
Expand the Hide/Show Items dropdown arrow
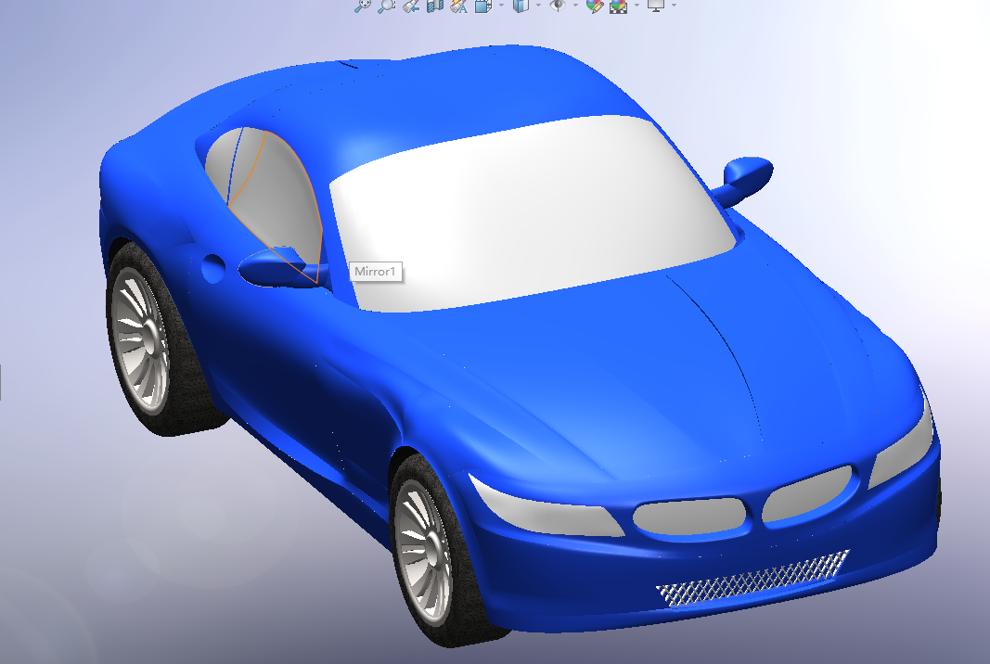pyautogui.click(x=575, y=5)
